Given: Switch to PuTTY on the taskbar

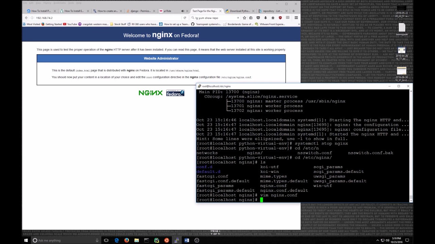Looking at the screenshot, I should pos(177,240).
